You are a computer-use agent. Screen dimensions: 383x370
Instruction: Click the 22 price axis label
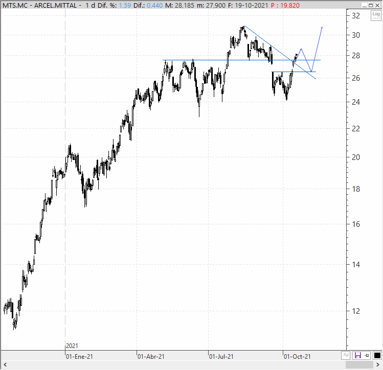click(356, 129)
